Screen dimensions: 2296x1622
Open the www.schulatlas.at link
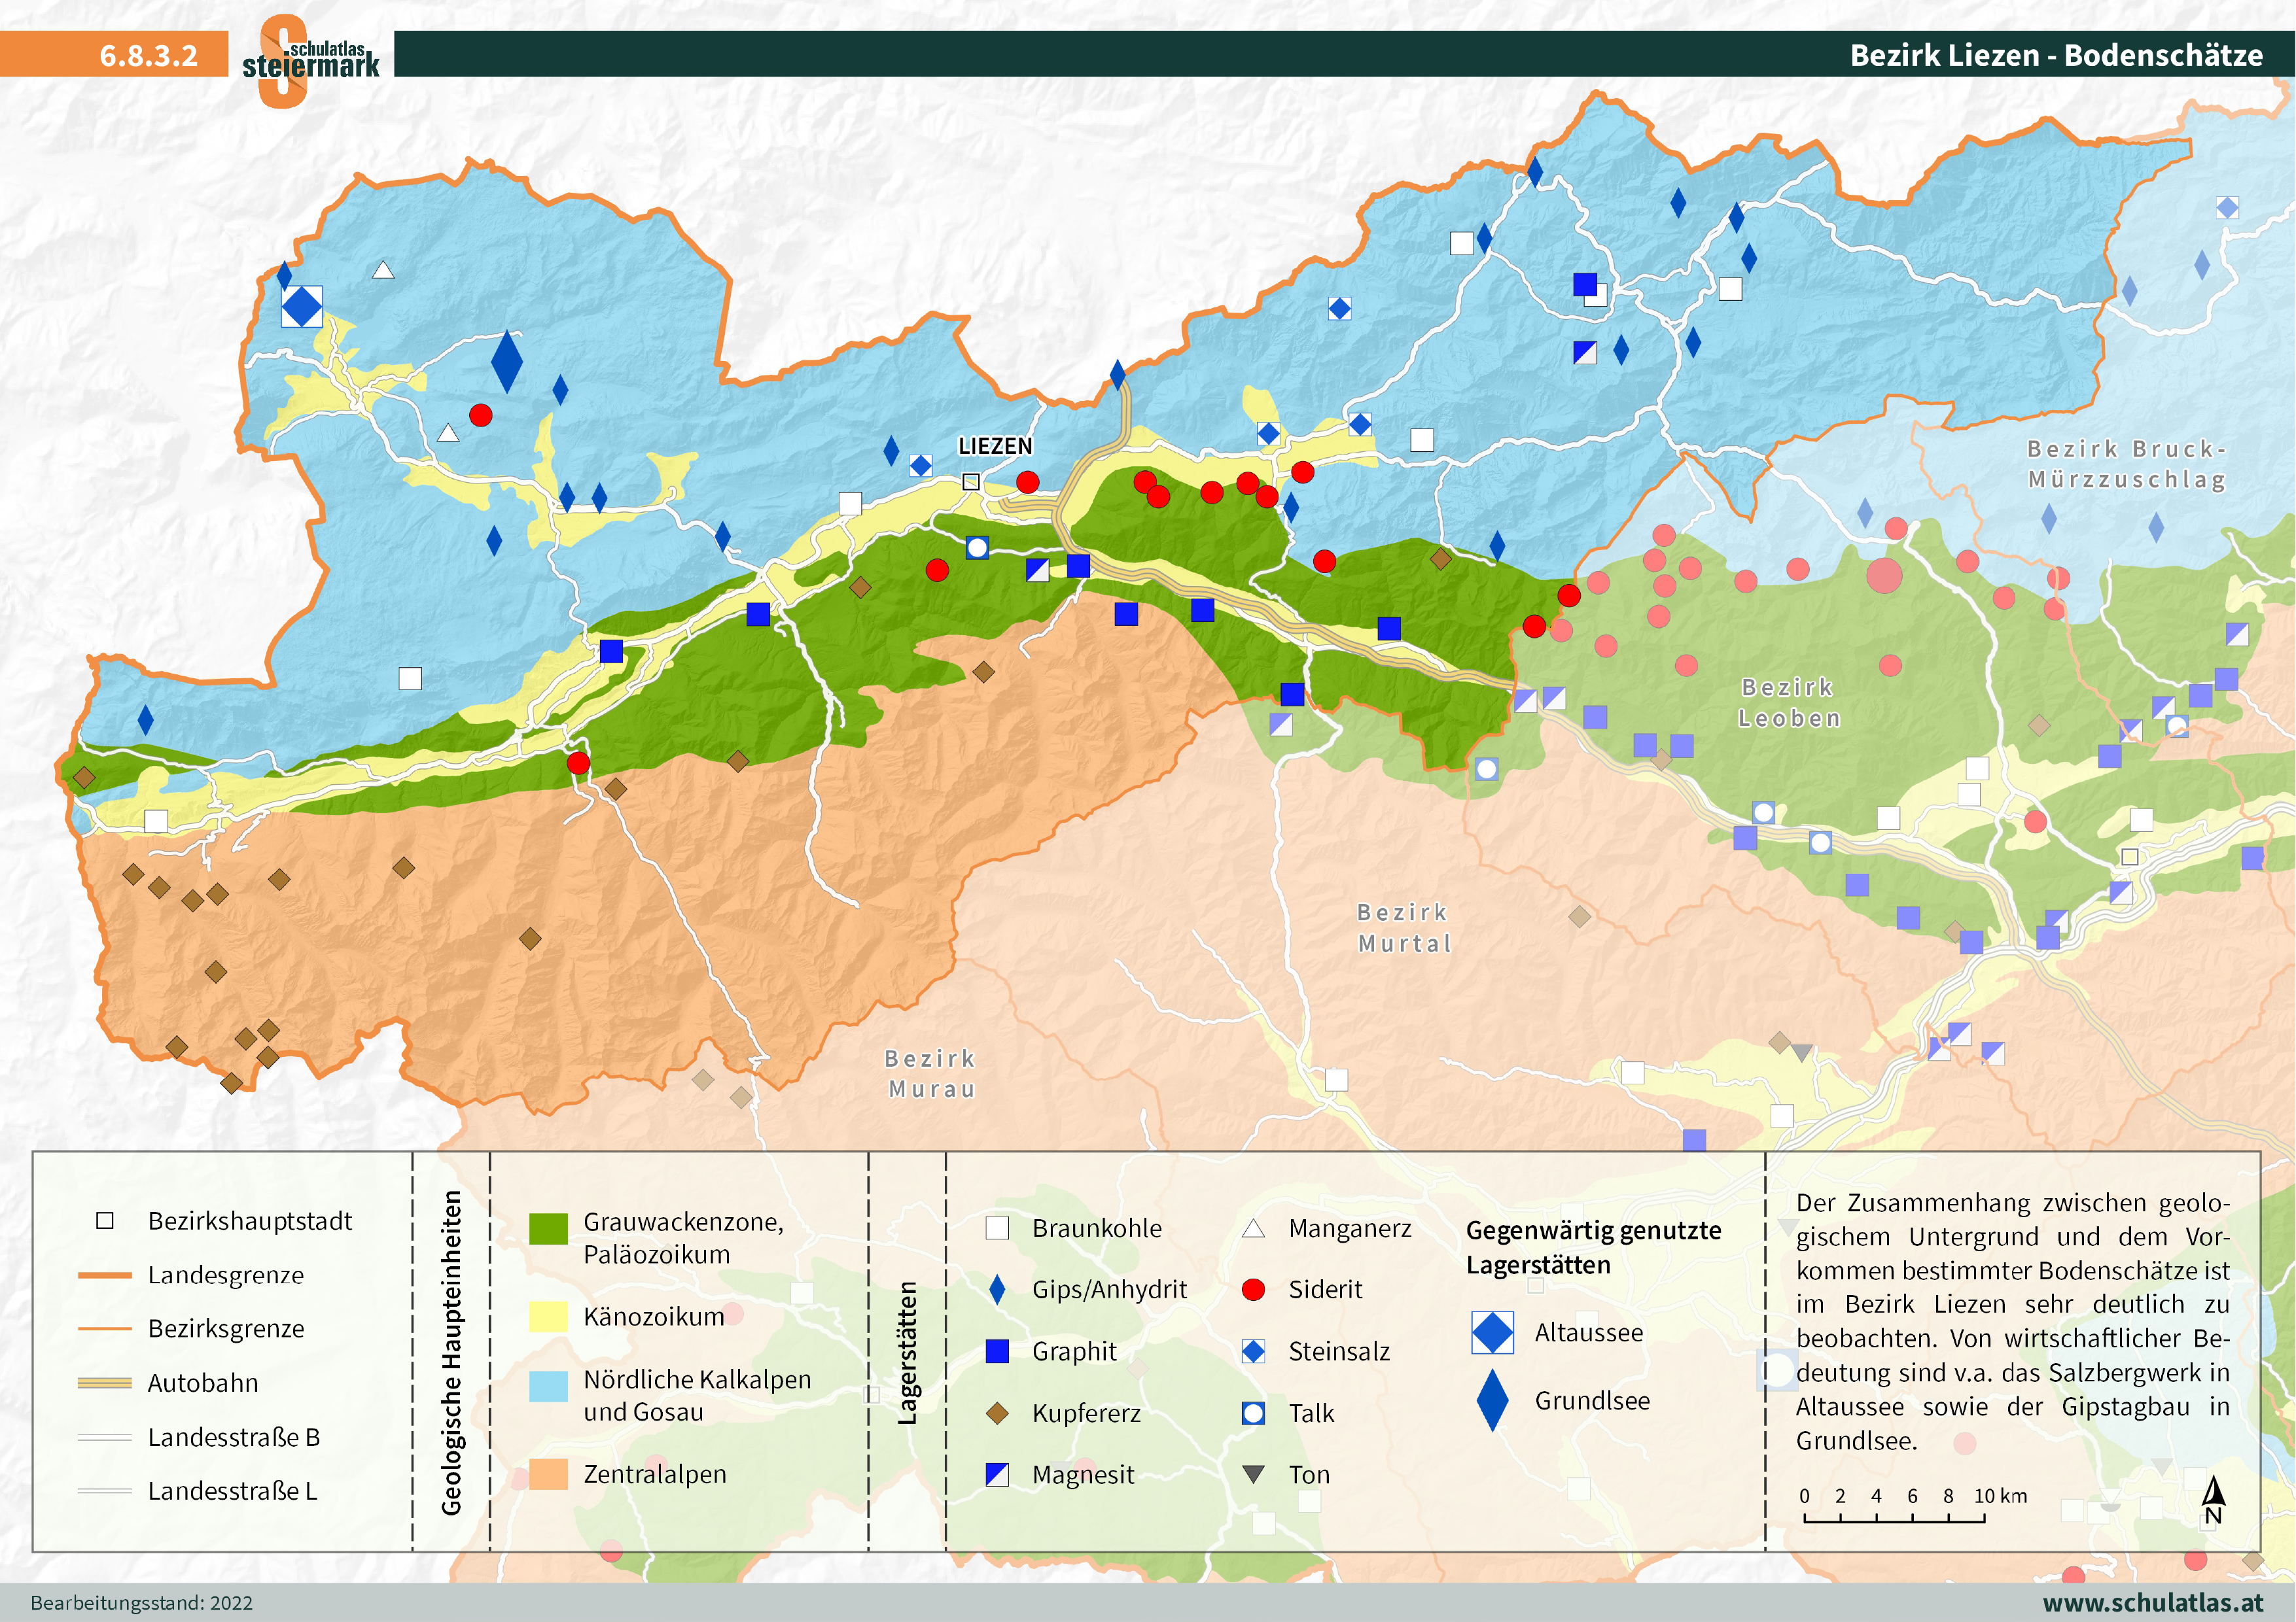tap(2152, 1602)
